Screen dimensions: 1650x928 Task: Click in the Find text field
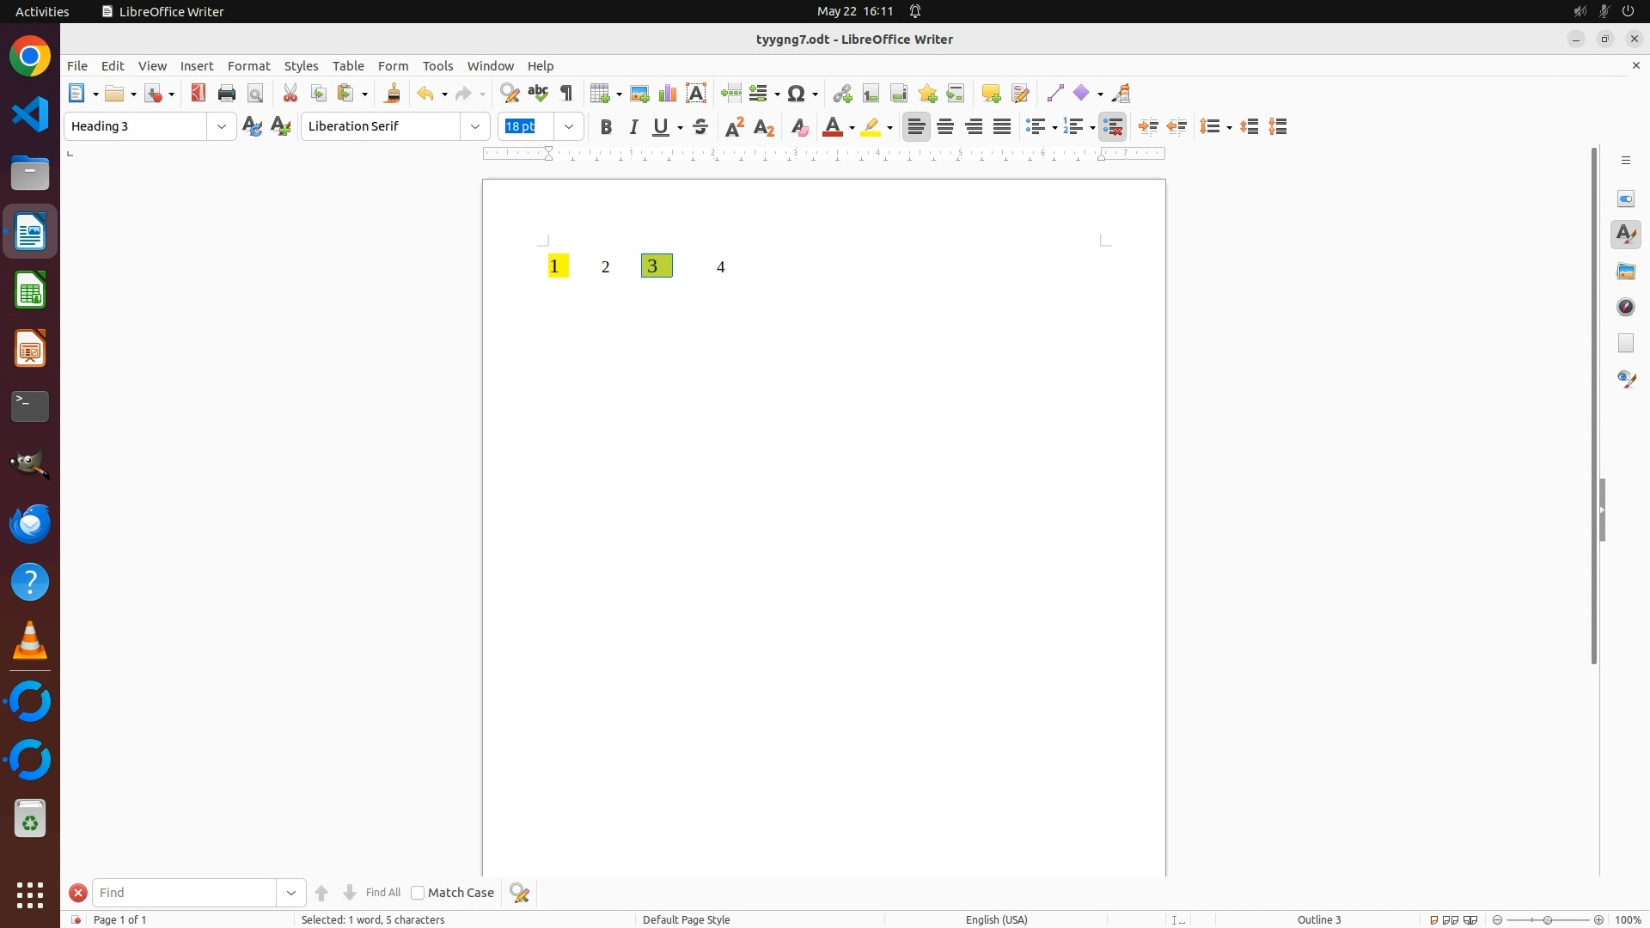pyautogui.click(x=185, y=893)
